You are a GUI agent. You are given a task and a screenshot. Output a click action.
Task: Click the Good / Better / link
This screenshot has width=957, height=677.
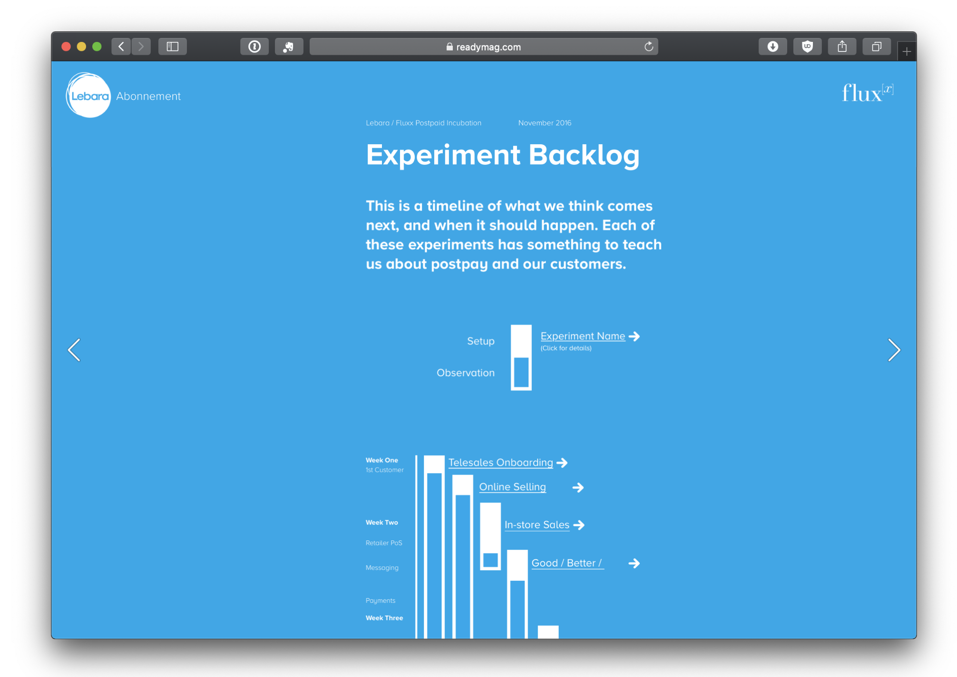click(567, 563)
